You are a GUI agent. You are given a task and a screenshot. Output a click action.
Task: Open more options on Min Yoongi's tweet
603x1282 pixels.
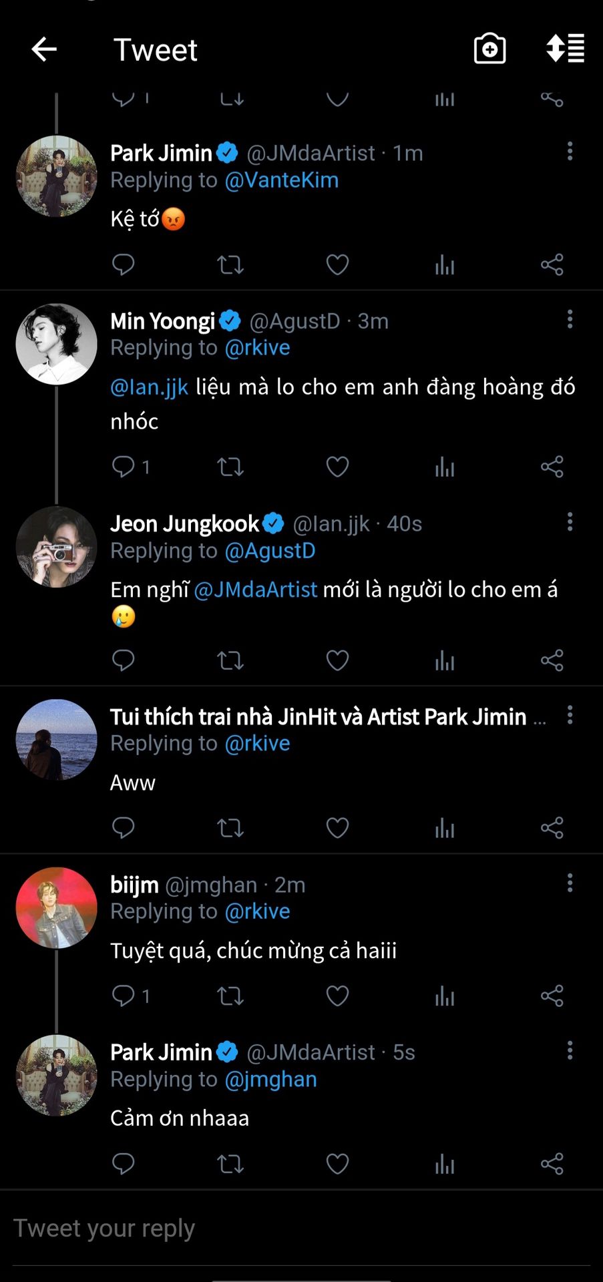[x=570, y=319]
